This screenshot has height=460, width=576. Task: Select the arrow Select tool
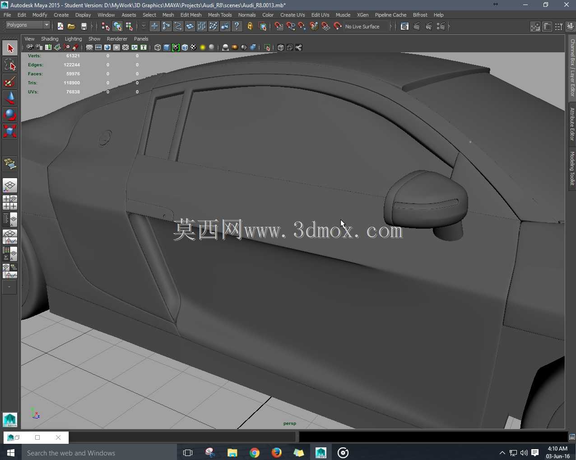10,48
